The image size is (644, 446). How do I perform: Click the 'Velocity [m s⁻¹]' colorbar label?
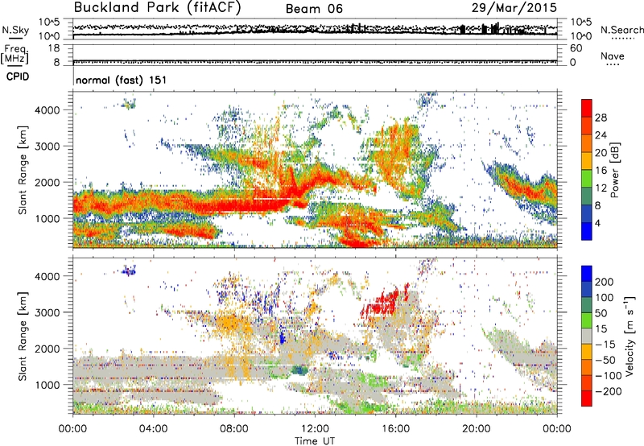tap(629, 336)
